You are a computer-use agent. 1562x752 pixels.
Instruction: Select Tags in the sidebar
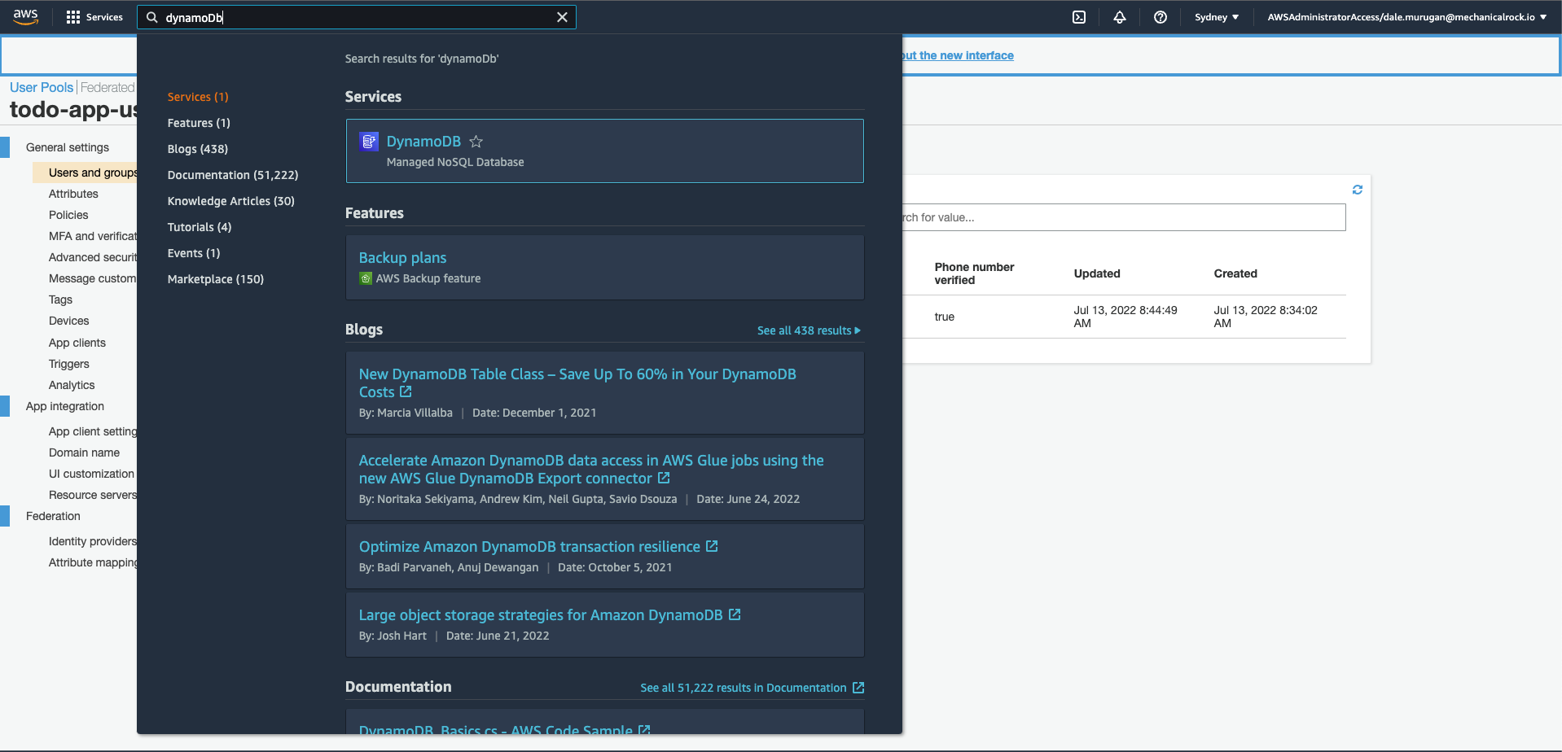(60, 299)
